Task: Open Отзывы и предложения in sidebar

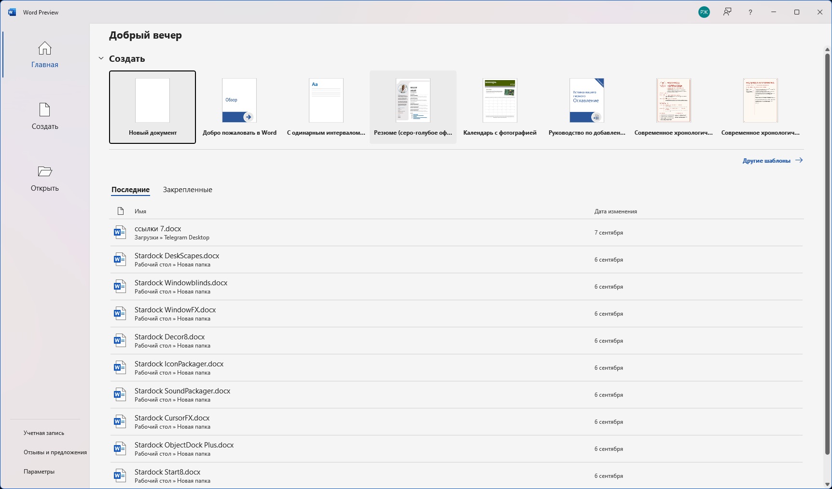Action: point(55,452)
